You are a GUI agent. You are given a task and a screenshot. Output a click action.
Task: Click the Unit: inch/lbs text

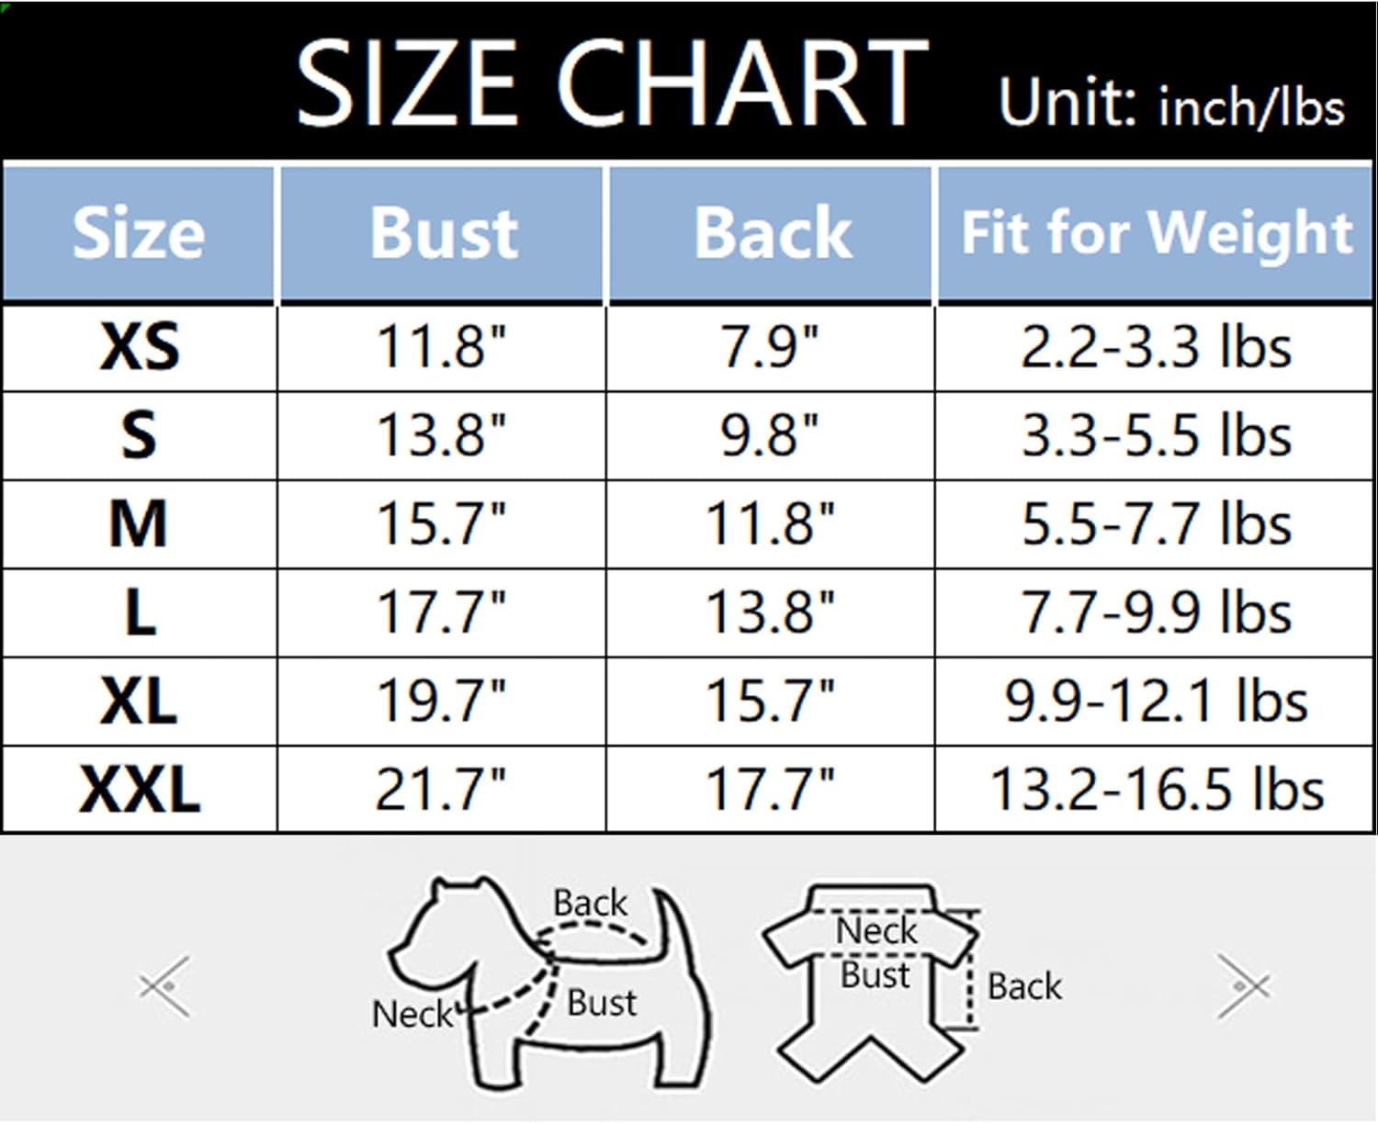pyautogui.click(x=1171, y=104)
